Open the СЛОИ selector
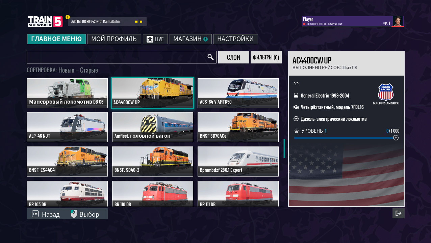This screenshot has width=431, height=243. pyautogui.click(x=233, y=57)
